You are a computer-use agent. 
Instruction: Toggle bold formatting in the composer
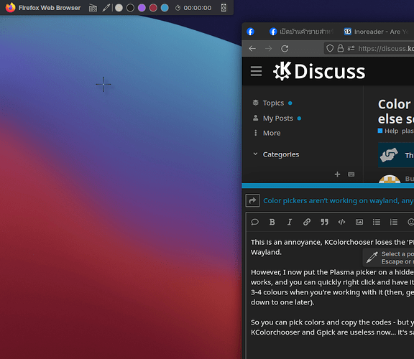[x=272, y=222]
